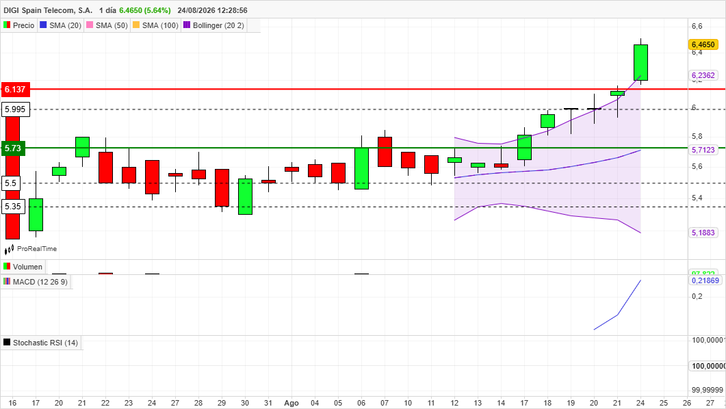Click the SMA (50) pink swatch
The height and width of the screenshot is (409, 726).
[90, 25]
